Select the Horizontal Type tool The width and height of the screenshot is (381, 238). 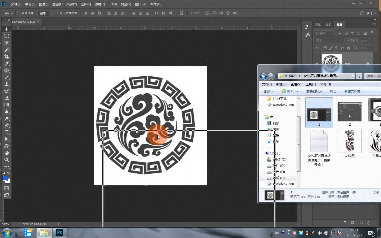7,132
